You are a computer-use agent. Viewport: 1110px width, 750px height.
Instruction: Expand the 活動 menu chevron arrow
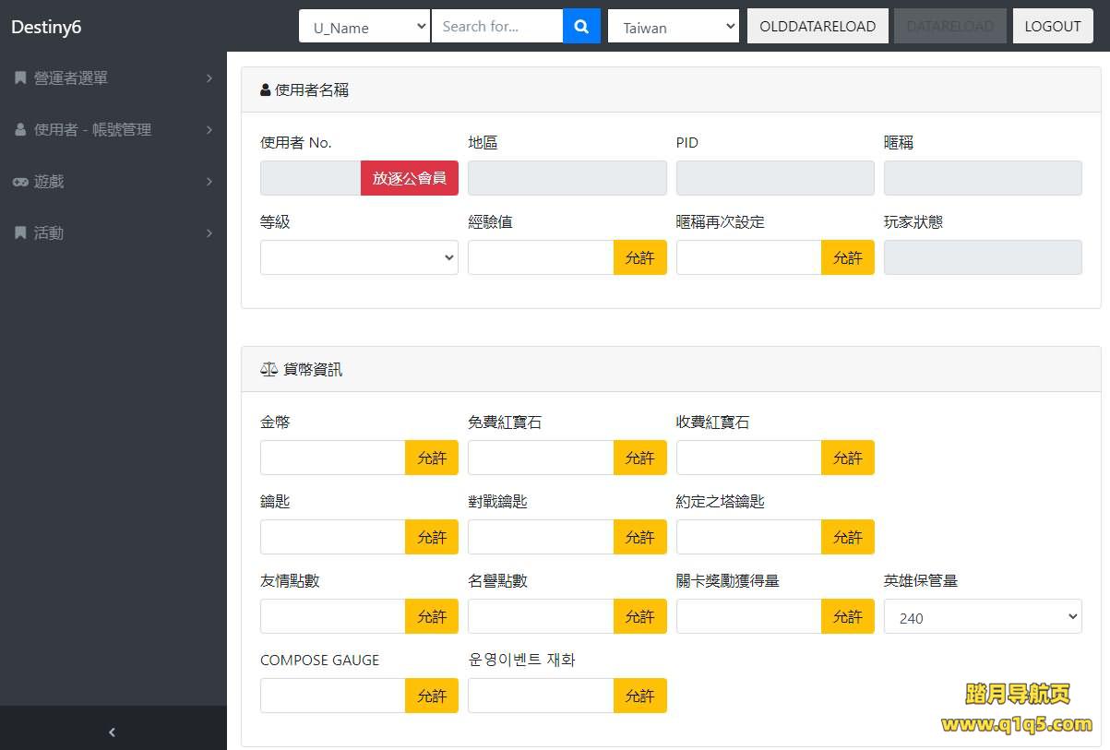tap(209, 233)
